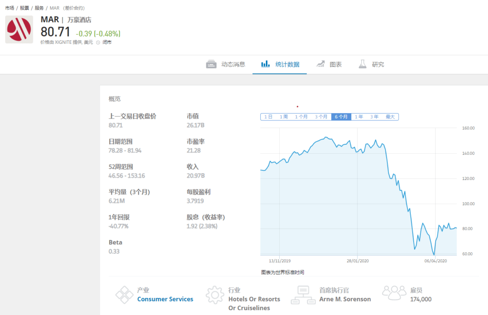Viewport: 488px width, 315px height.
Task: Click the line chart icon beside 图表
Action: point(321,64)
